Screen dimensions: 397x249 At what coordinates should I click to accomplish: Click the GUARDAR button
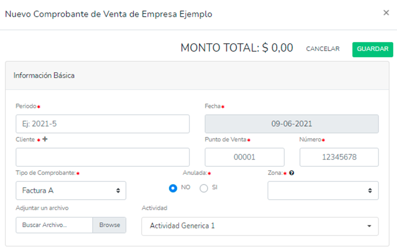coord(372,49)
